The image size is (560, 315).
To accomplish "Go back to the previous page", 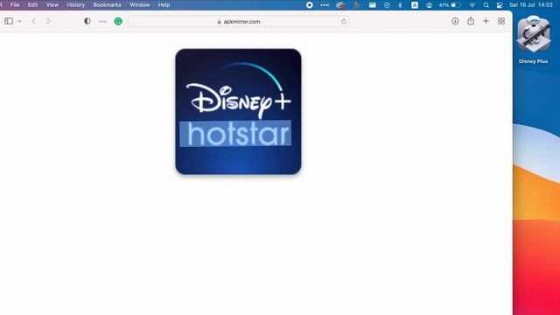I will pyautogui.click(x=33, y=21).
